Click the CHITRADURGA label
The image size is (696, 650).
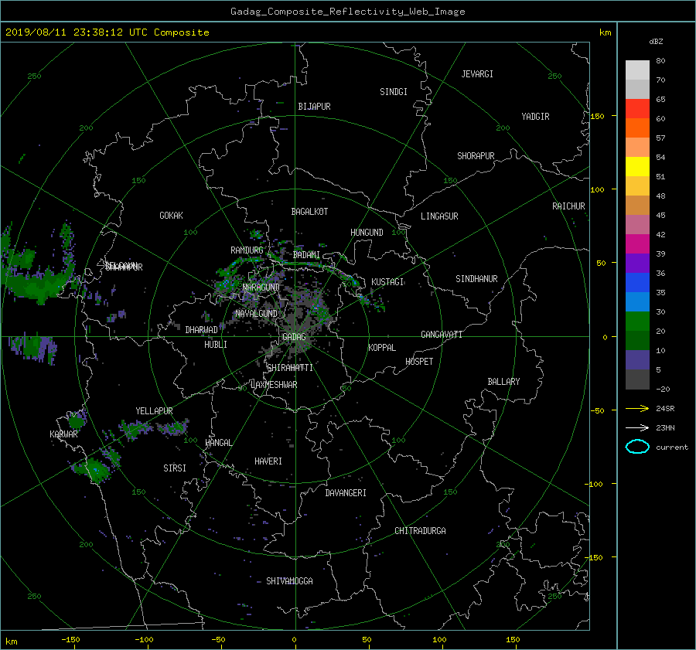421,531
